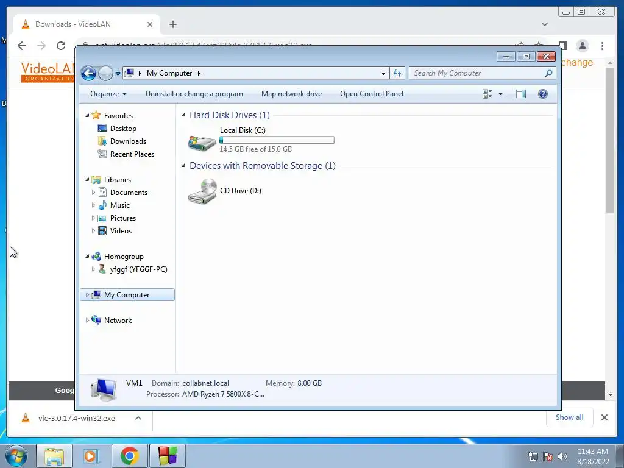This screenshot has width=624, height=468.
Task: Click the computer icon in address bar
Action: pyautogui.click(x=129, y=73)
